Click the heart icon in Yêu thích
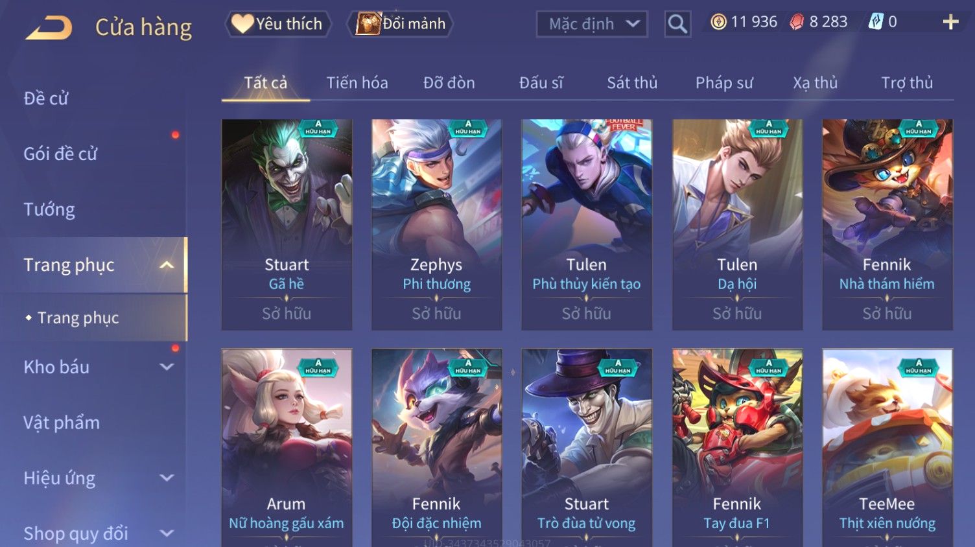 point(242,24)
